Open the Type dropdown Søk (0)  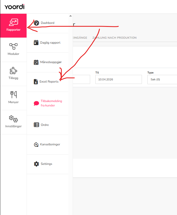[162, 80]
